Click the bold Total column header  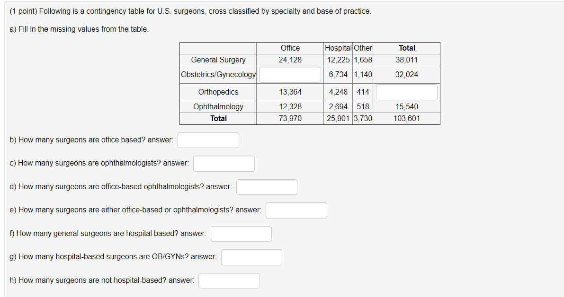407,48
